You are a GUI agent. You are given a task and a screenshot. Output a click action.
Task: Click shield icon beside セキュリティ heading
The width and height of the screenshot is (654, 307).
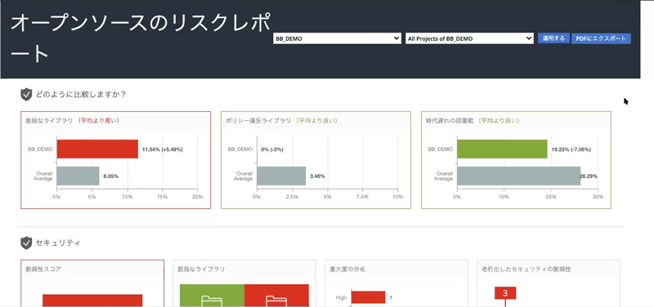click(x=26, y=242)
